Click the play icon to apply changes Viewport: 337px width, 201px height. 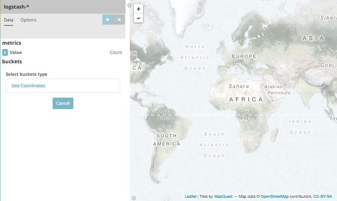click(x=108, y=20)
